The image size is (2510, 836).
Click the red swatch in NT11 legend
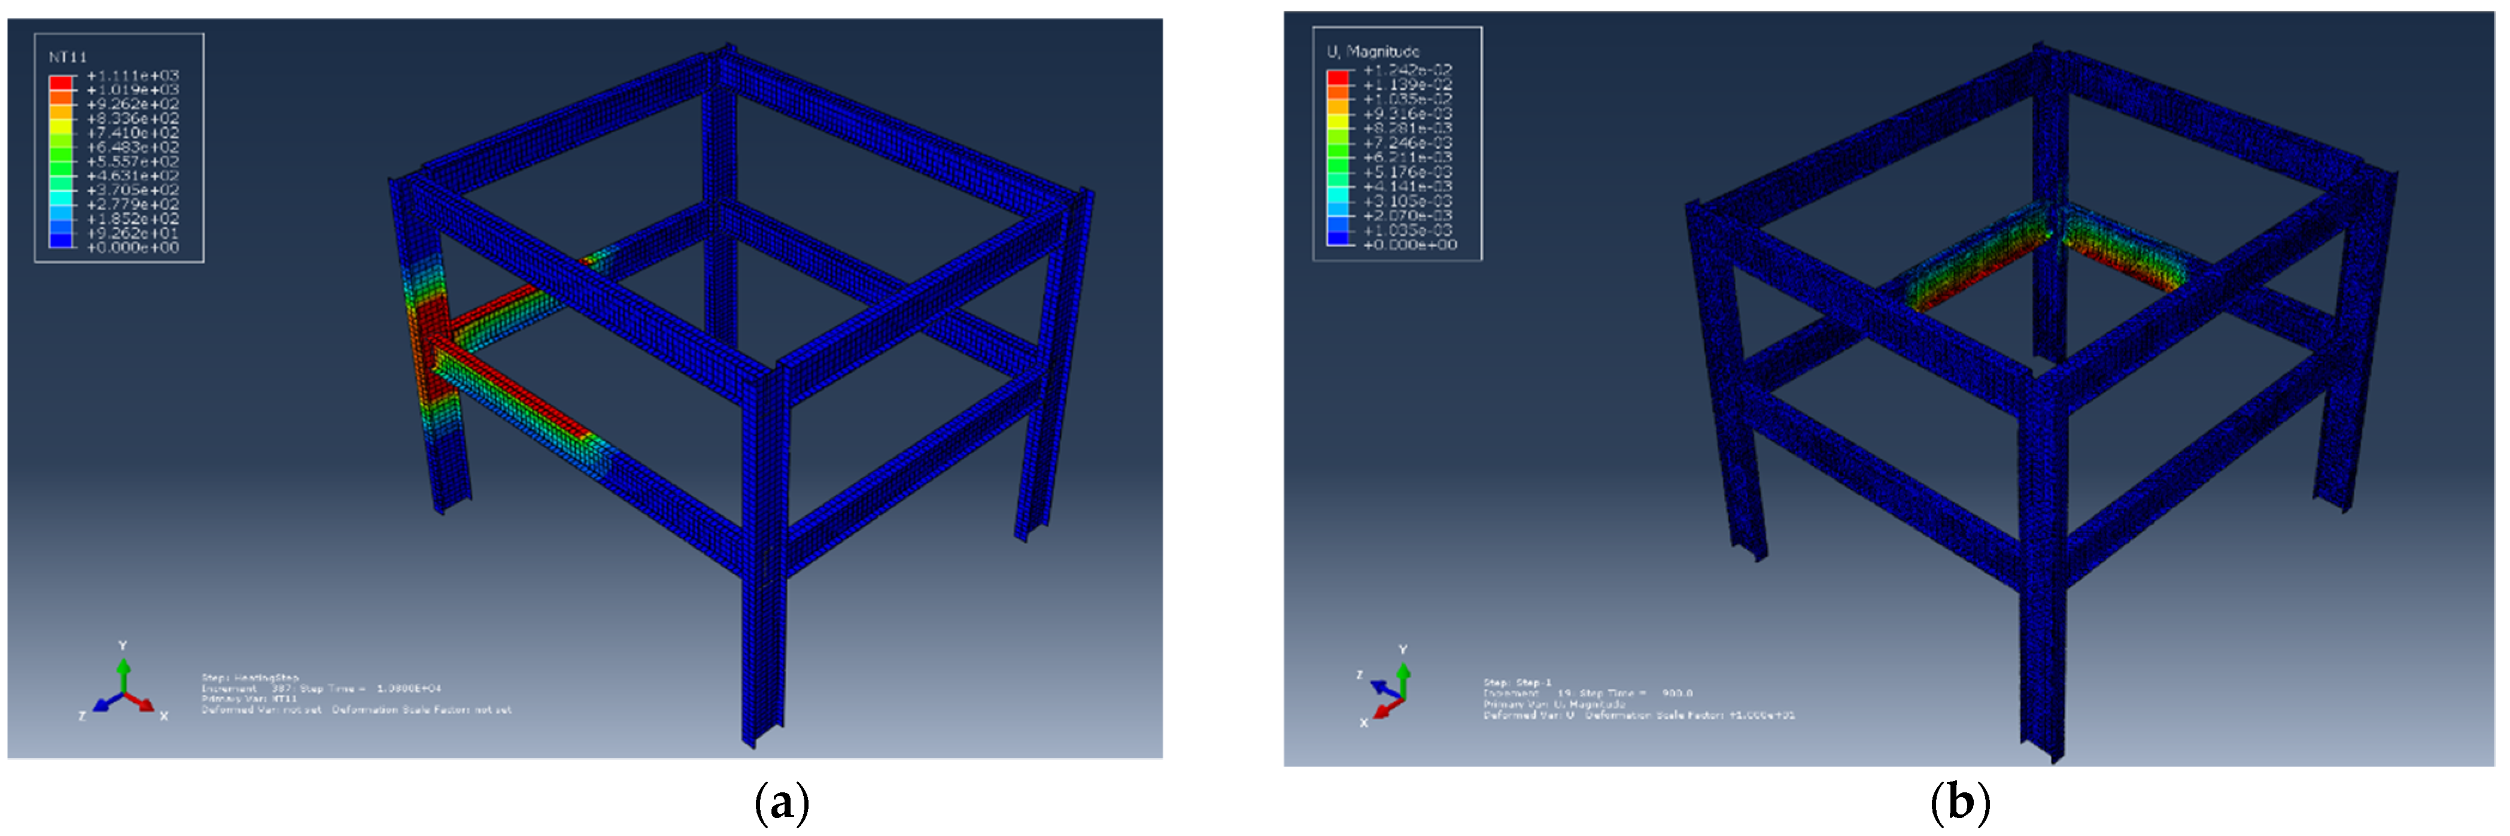click(x=62, y=84)
